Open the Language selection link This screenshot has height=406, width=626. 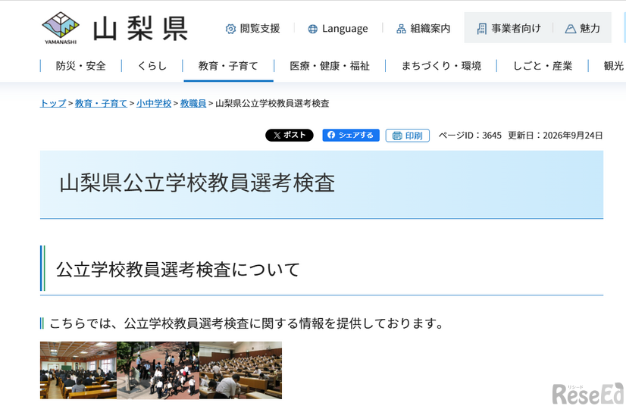click(x=338, y=29)
